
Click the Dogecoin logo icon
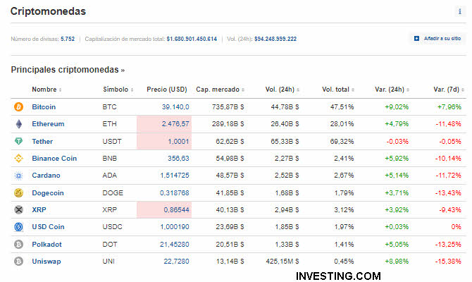tap(18, 192)
